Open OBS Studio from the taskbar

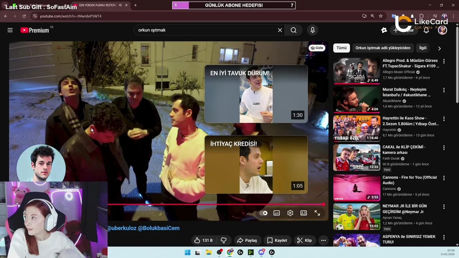[x=219, y=252]
